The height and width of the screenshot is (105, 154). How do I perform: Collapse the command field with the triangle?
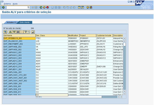32,7
